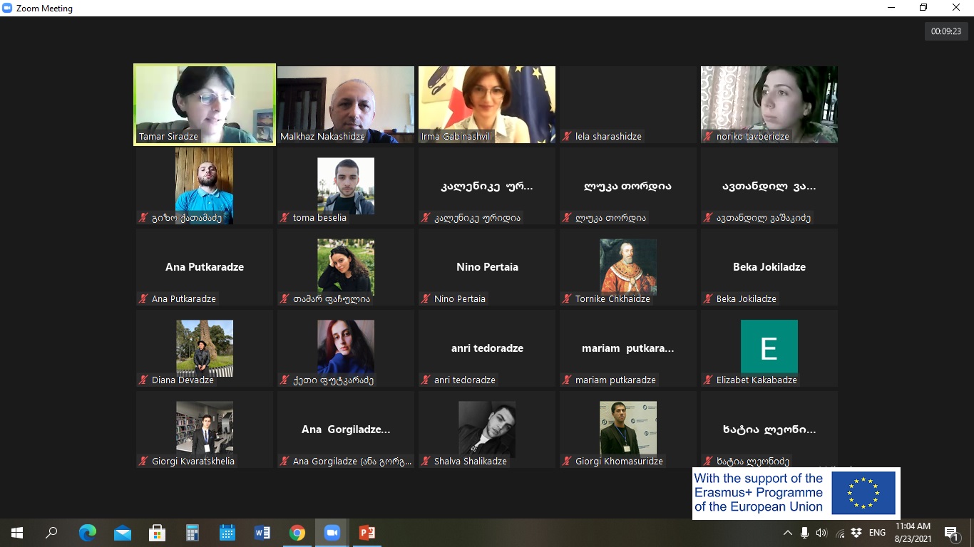Open the notifications action center
Image resolution: width=974 pixels, height=547 pixels.
tap(950, 533)
